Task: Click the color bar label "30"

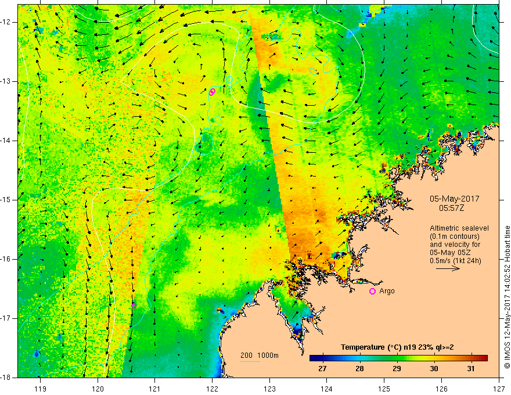Action: click(434, 369)
